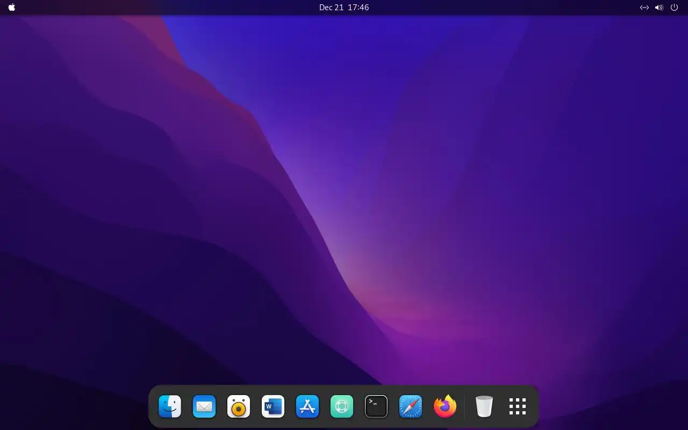Click the volume speaker icon in top bar
The image size is (688, 430).
[x=659, y=8]
